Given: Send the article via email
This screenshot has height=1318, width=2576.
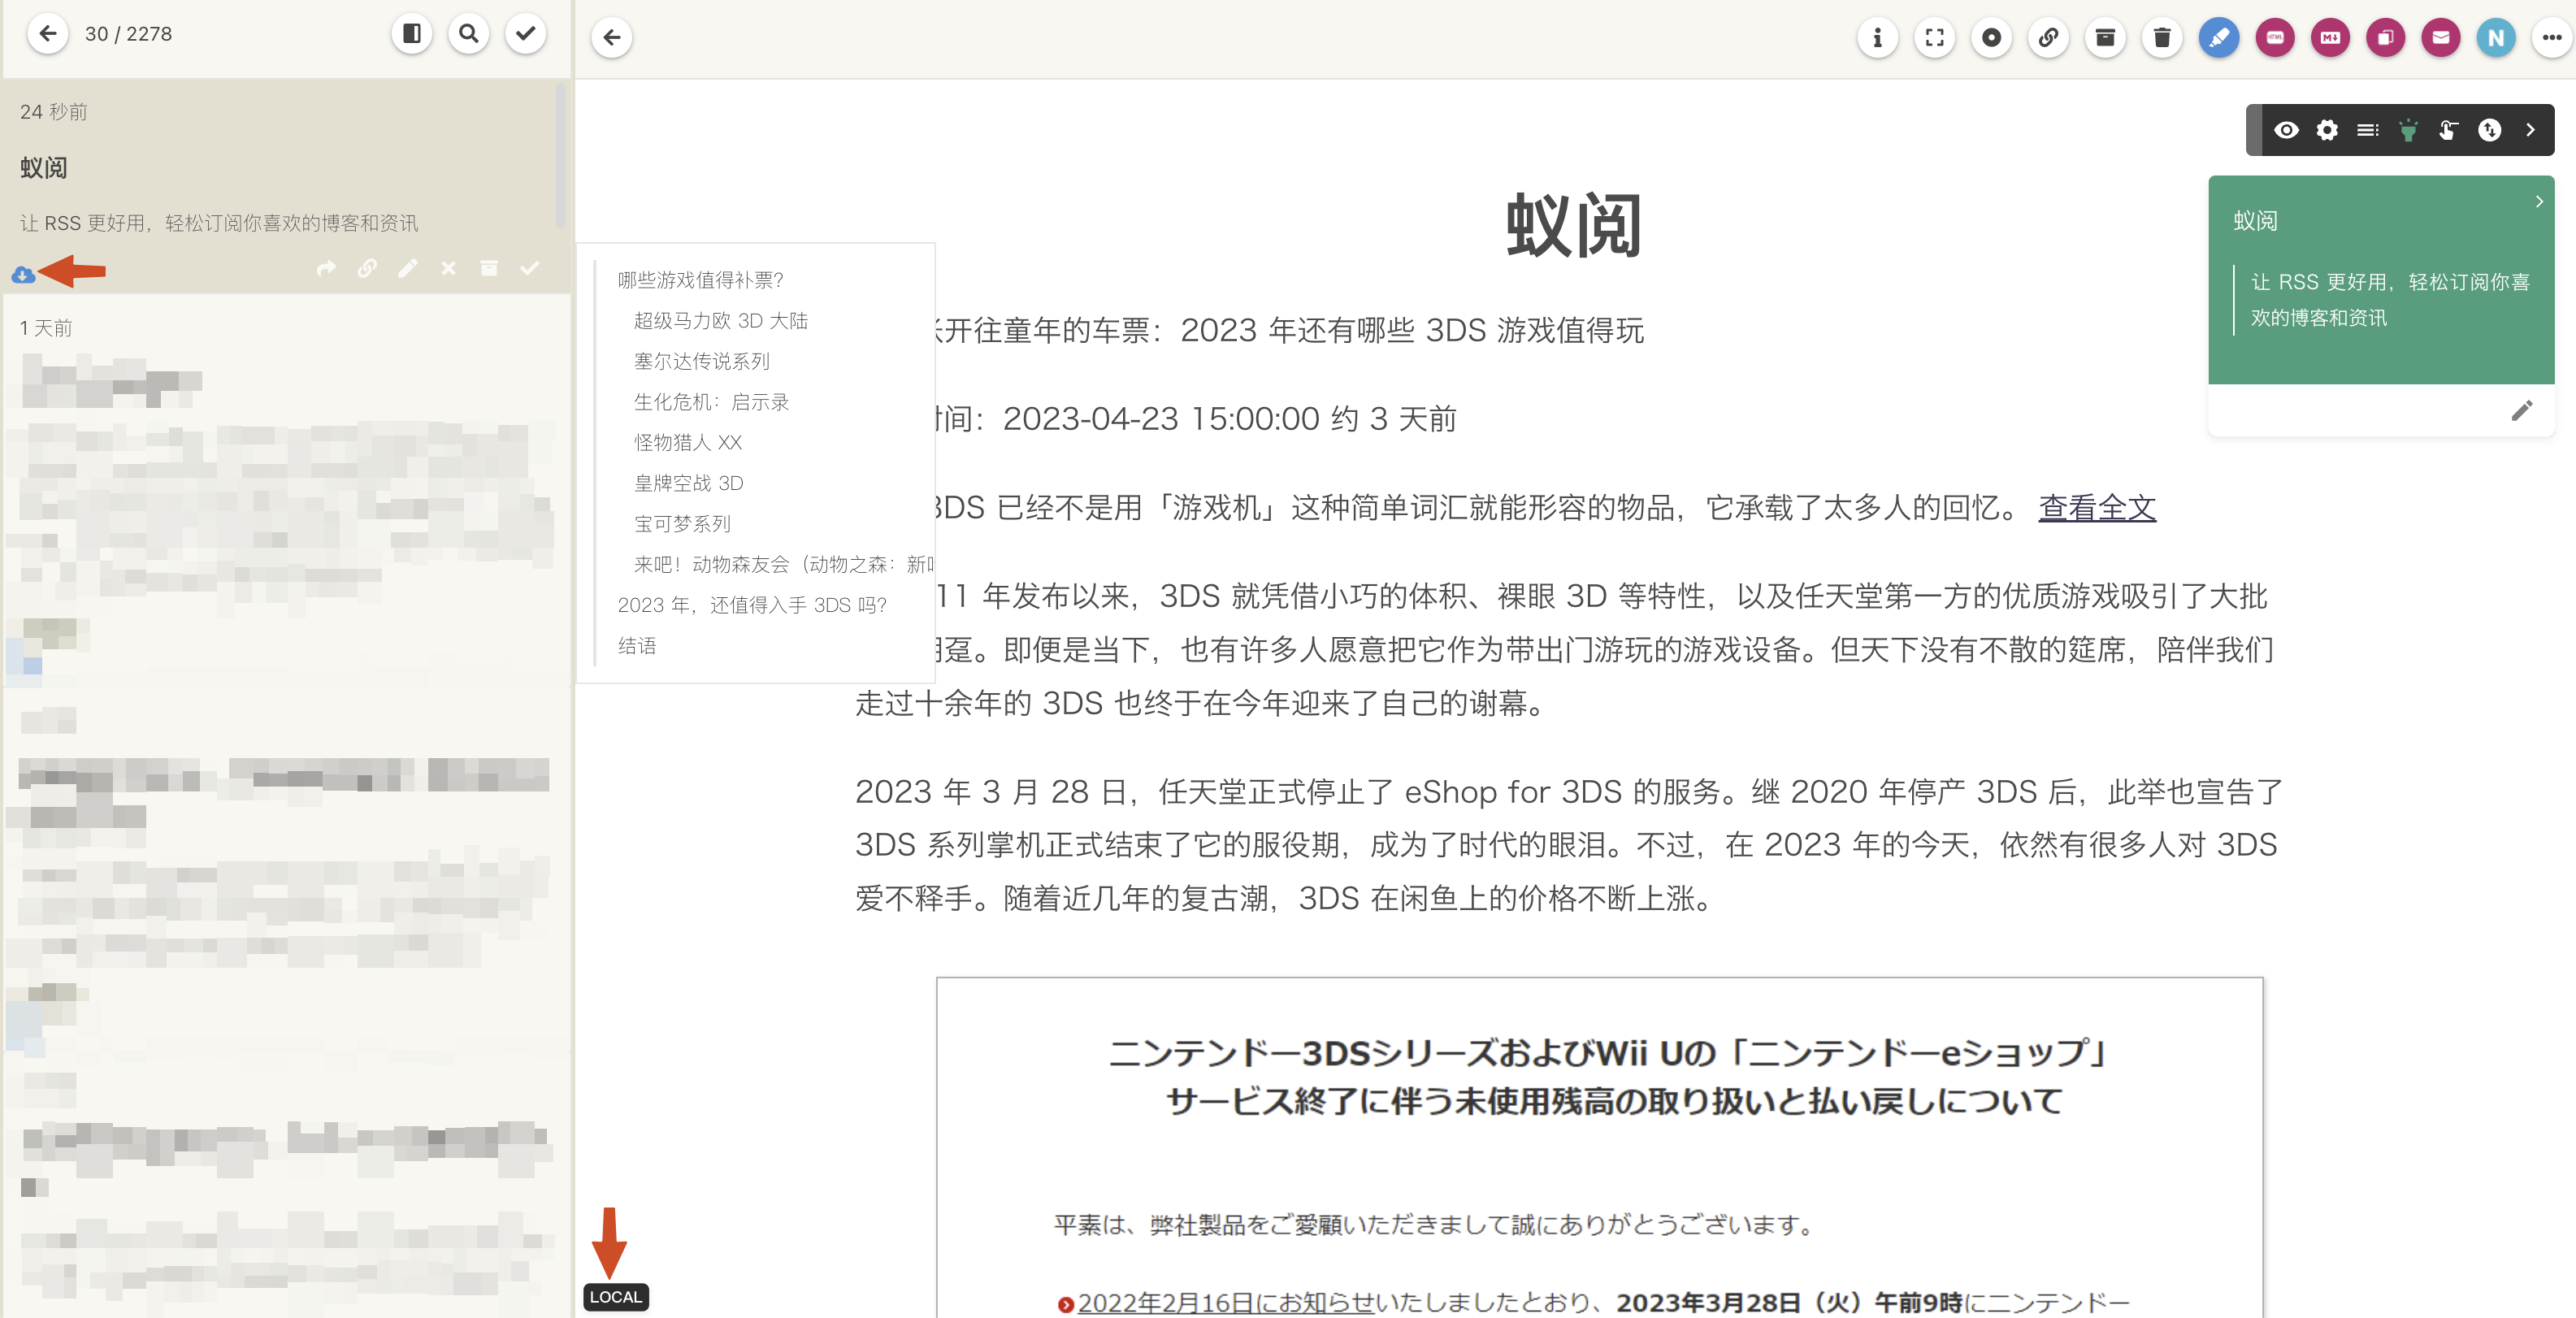Looking at the screenshot, I should coord(2440,37).
